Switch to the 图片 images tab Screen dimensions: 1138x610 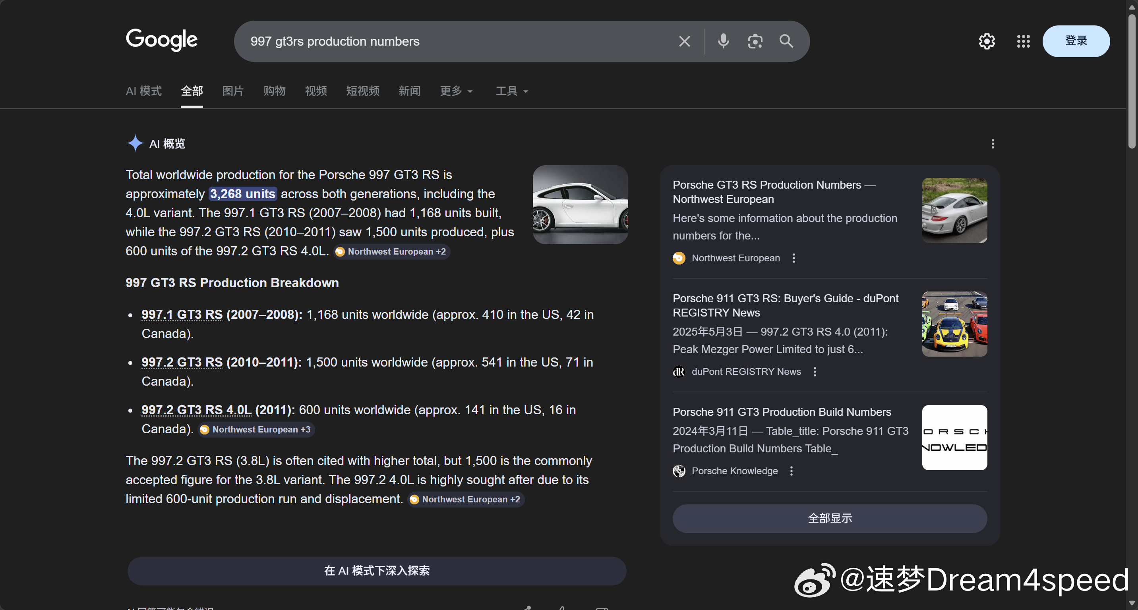[233, 91]
